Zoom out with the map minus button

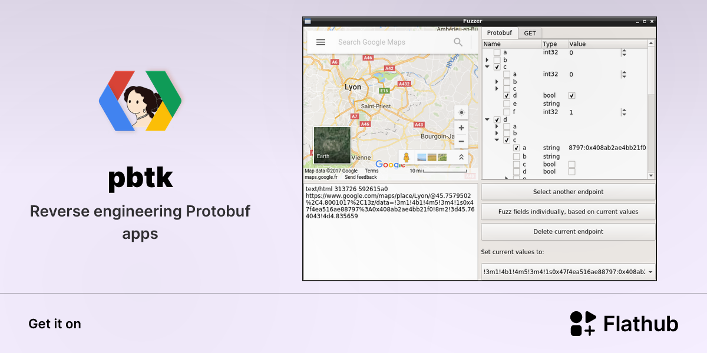tap(461, 141)
